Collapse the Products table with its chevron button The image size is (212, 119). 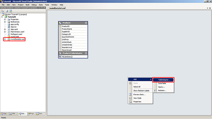(x=86, y=23)
